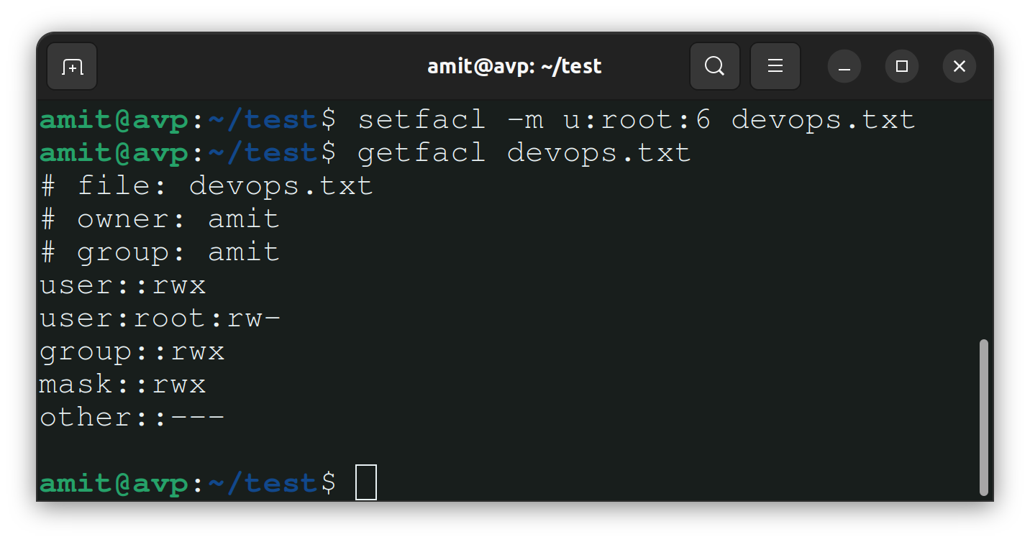The width and height of the screenshot is (1030, 542).
Task: Click the mask::rwx output line
Action: (123, 385)
